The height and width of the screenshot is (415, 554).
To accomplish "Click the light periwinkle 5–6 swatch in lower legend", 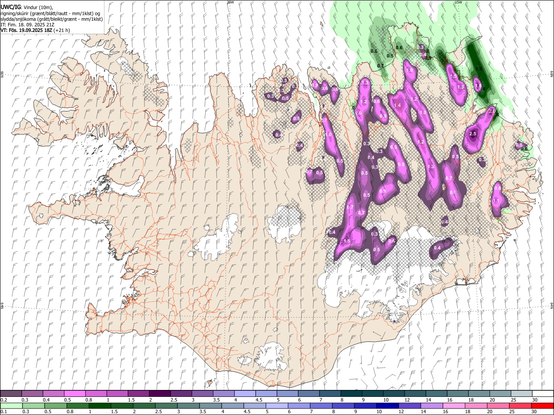I will tap(277, 405).
